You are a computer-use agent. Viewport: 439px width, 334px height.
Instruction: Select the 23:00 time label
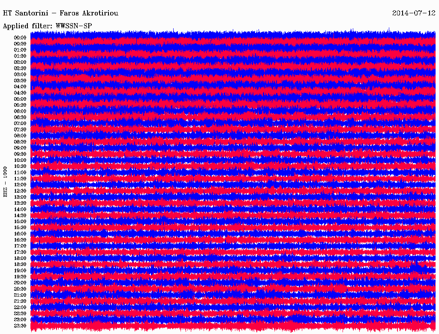coord(20,319)
